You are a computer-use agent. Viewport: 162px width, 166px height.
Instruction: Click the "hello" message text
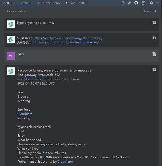point(20,54)
